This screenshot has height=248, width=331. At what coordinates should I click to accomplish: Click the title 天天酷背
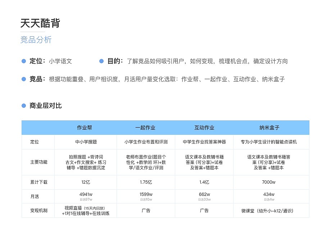coord(40,23)
